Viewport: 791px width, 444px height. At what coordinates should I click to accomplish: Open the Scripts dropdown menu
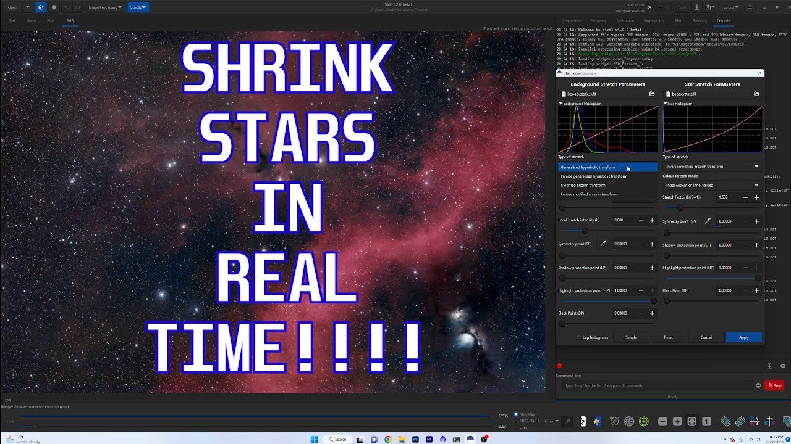coord(138,7)
